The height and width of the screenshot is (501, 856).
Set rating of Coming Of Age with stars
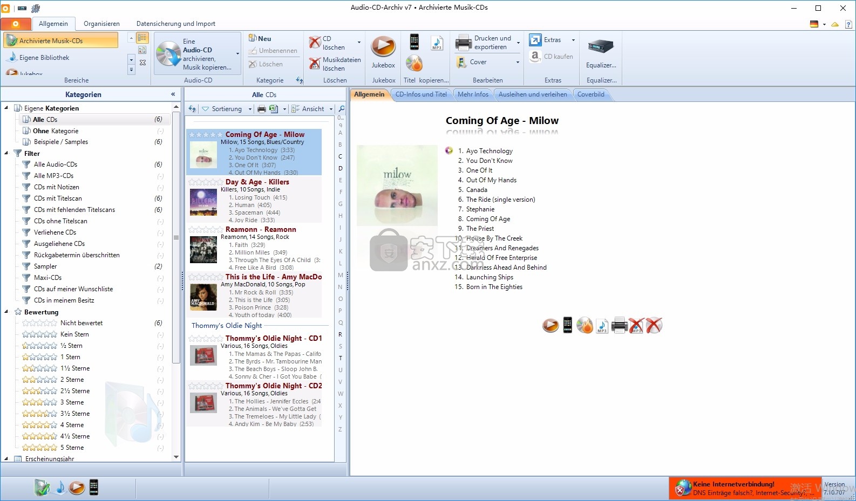click(206, 134)
